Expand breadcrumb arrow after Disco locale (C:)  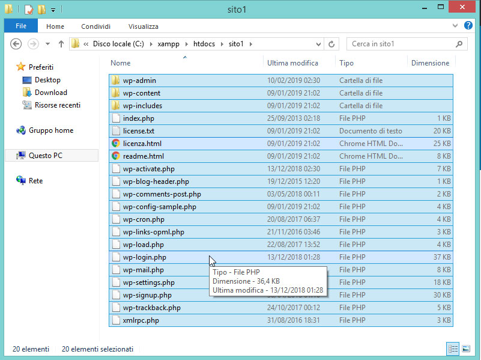151,44
